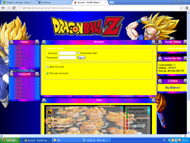Viewport: 190px width, 143px height.
Task: Click the browser reload icon
Action: pyautogui.click(x=15, y=8)
